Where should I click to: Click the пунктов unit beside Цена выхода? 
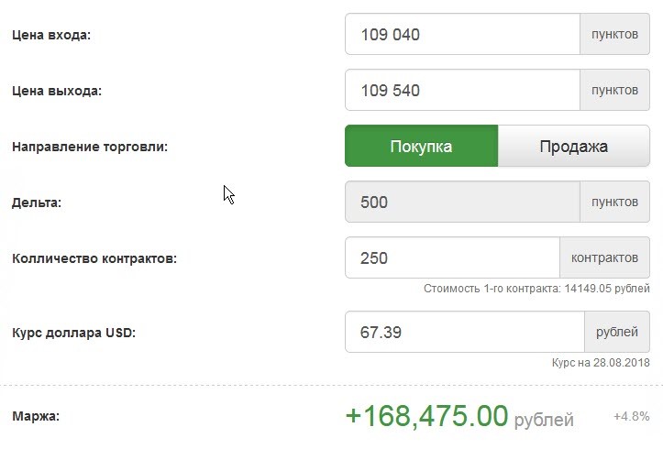614,91
